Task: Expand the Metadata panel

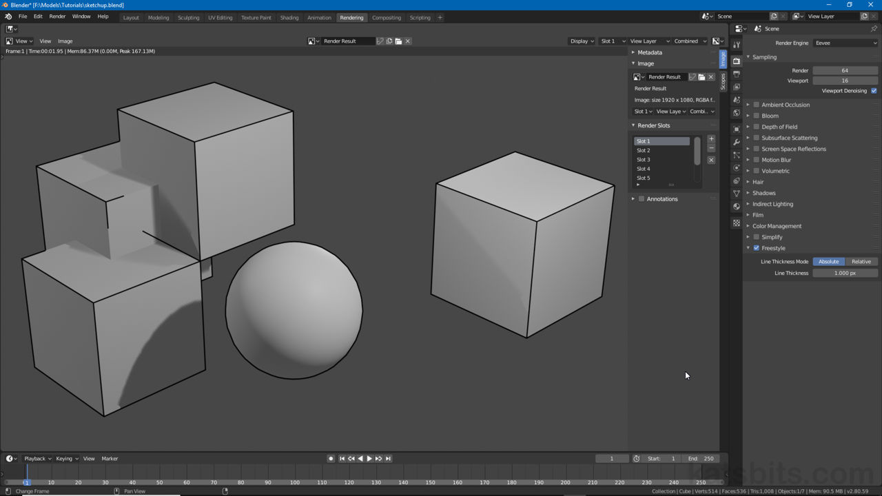Action: pyautogui.click(x=649, y=52)
